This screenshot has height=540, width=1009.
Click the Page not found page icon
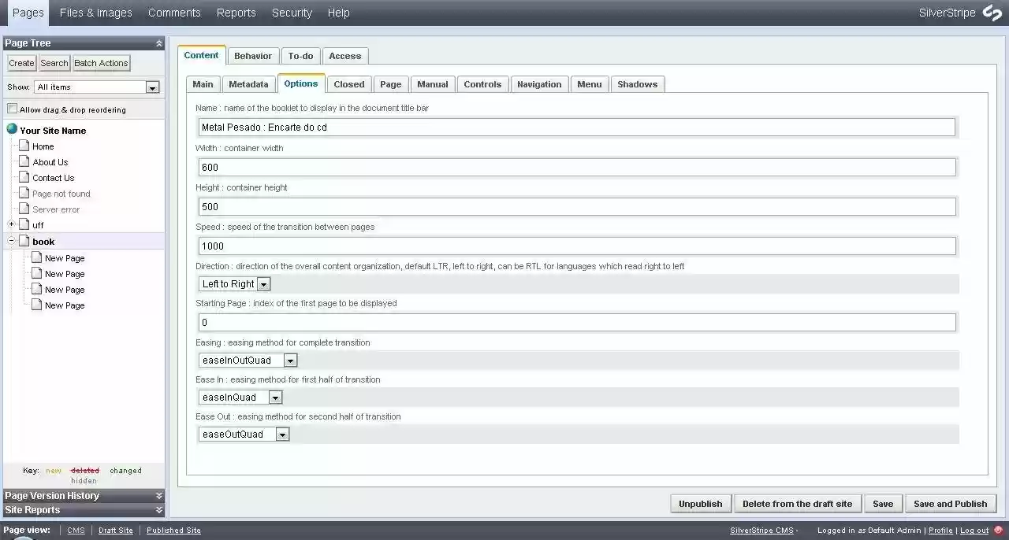(24, 193)
